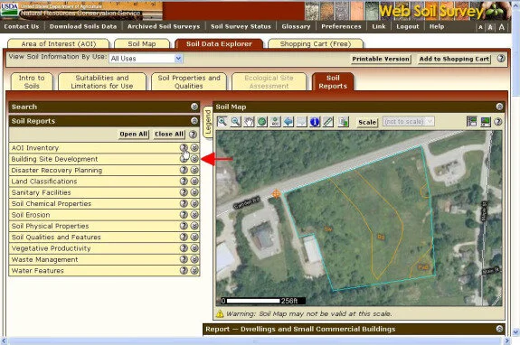Open help icon for Waste Management
Screen dimensions: 520x345
pyautogui.click(x=184, y=259)
